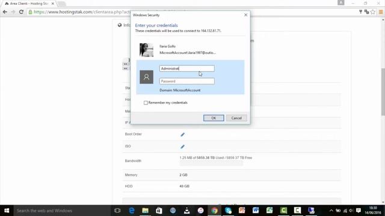The width and height of the screenshot is (385, 216).
Task: Bookmark this page with the star icon
Action: [x=373, y=12]
